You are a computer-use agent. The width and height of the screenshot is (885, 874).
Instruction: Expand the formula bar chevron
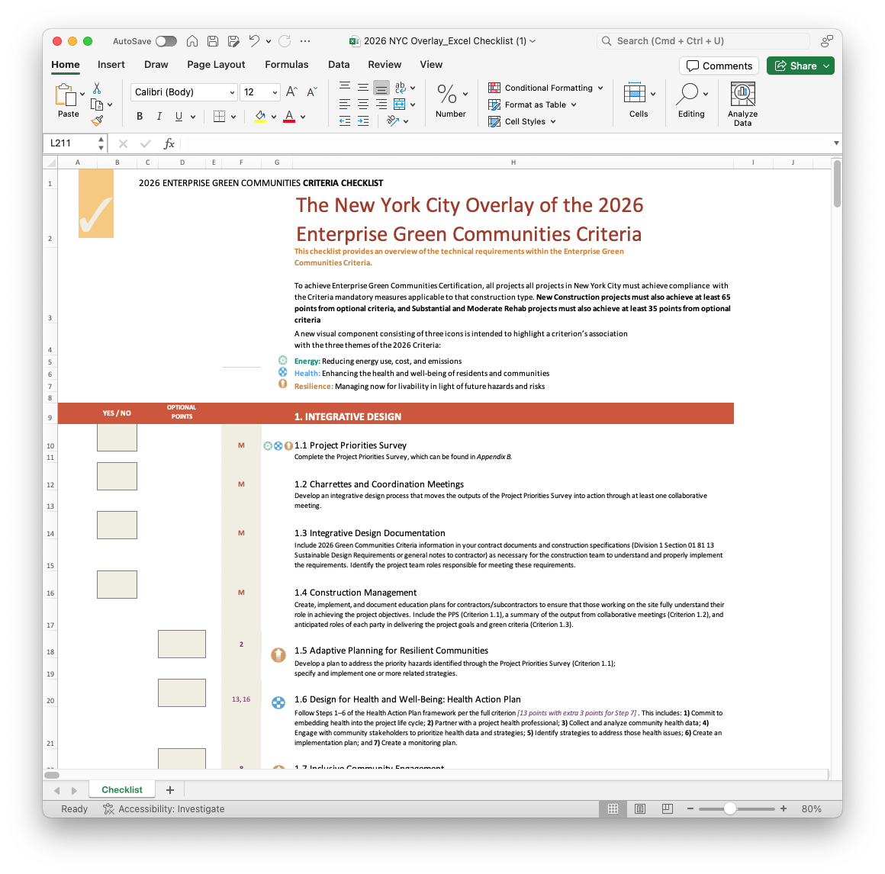pyautogui.click(x=836, y=143)
